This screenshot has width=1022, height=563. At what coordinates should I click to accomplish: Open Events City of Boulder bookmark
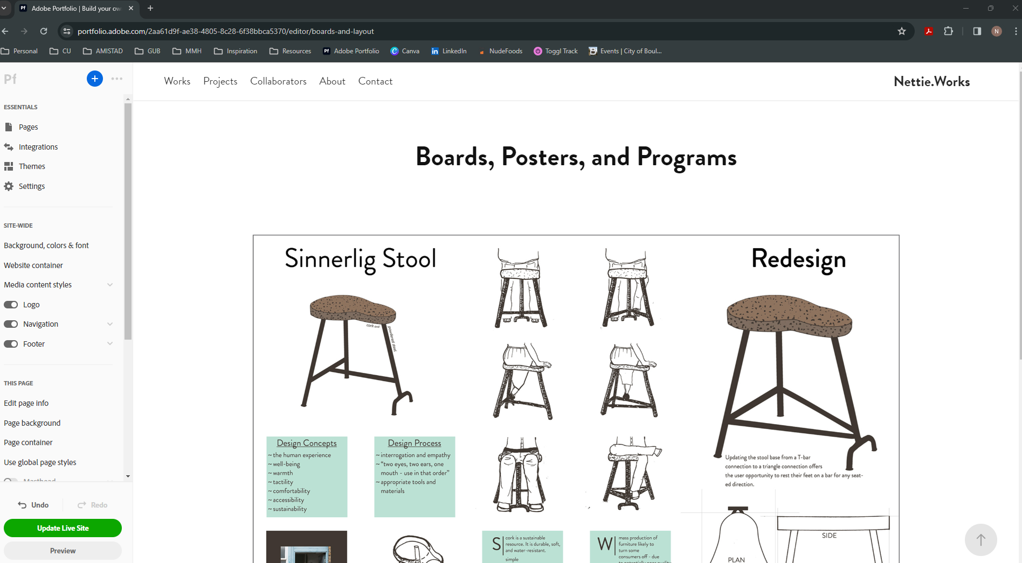click(625, 51)
